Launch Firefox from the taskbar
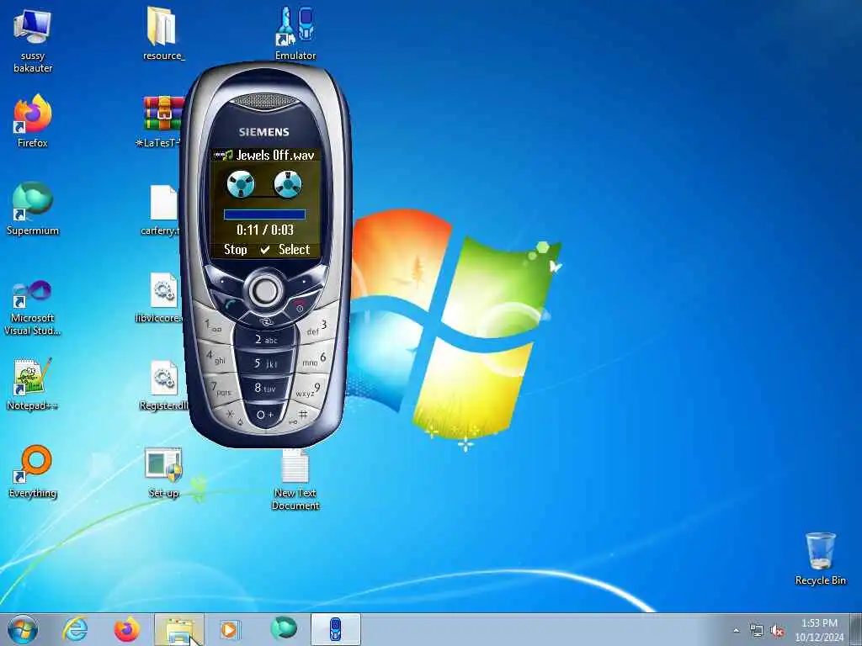This screenshot has width=862, height=646. point(126,629)
